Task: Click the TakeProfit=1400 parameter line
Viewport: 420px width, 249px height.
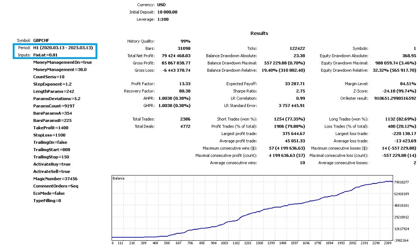Action: tap(51, 128)
